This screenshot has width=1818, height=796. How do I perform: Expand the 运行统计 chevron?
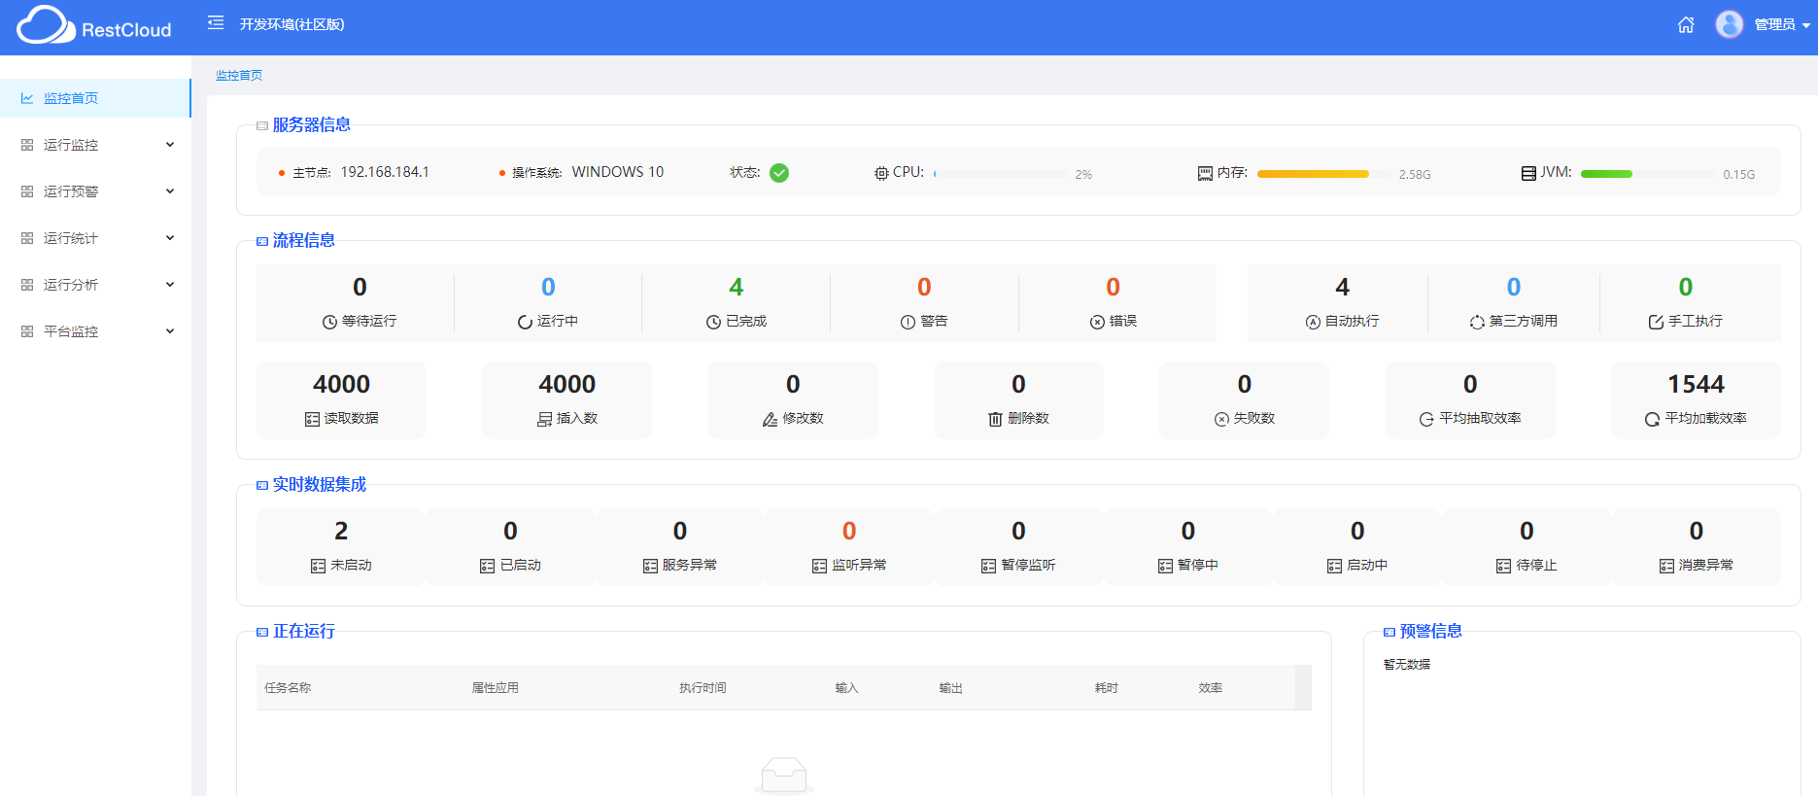point(170,238)
